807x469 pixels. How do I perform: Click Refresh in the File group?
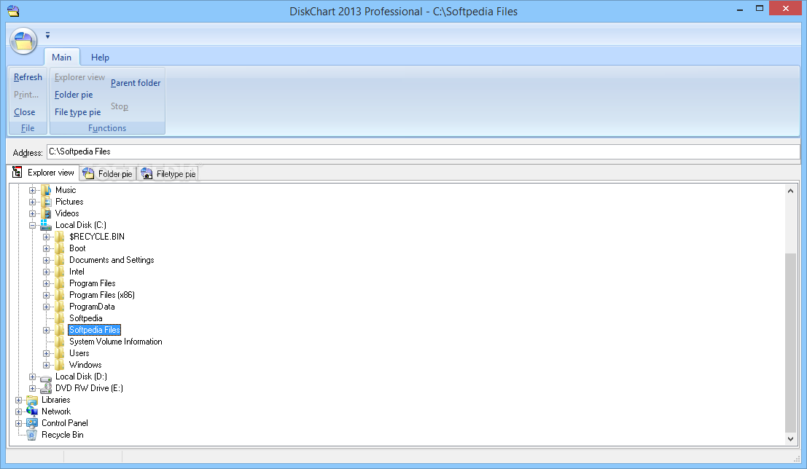tap(28, 77)
